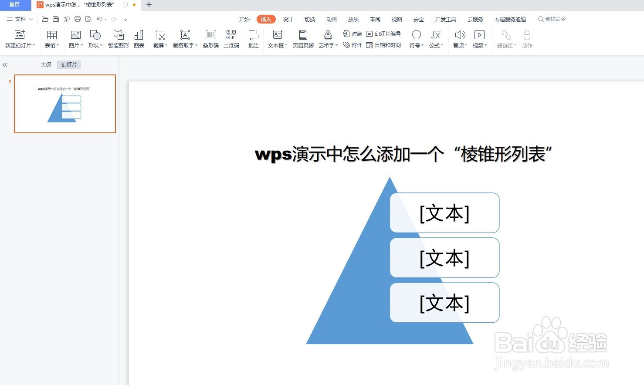Image resolution: width=644 pixels, height=385 pixels.
Task: Expand the 音频 dropdown arrow
Action: (466, 46)
